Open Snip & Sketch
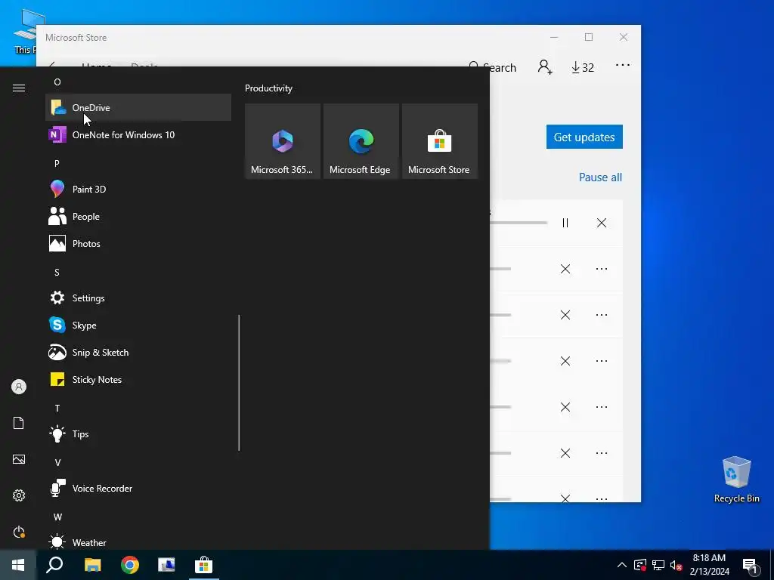 (x=138, y=352)
